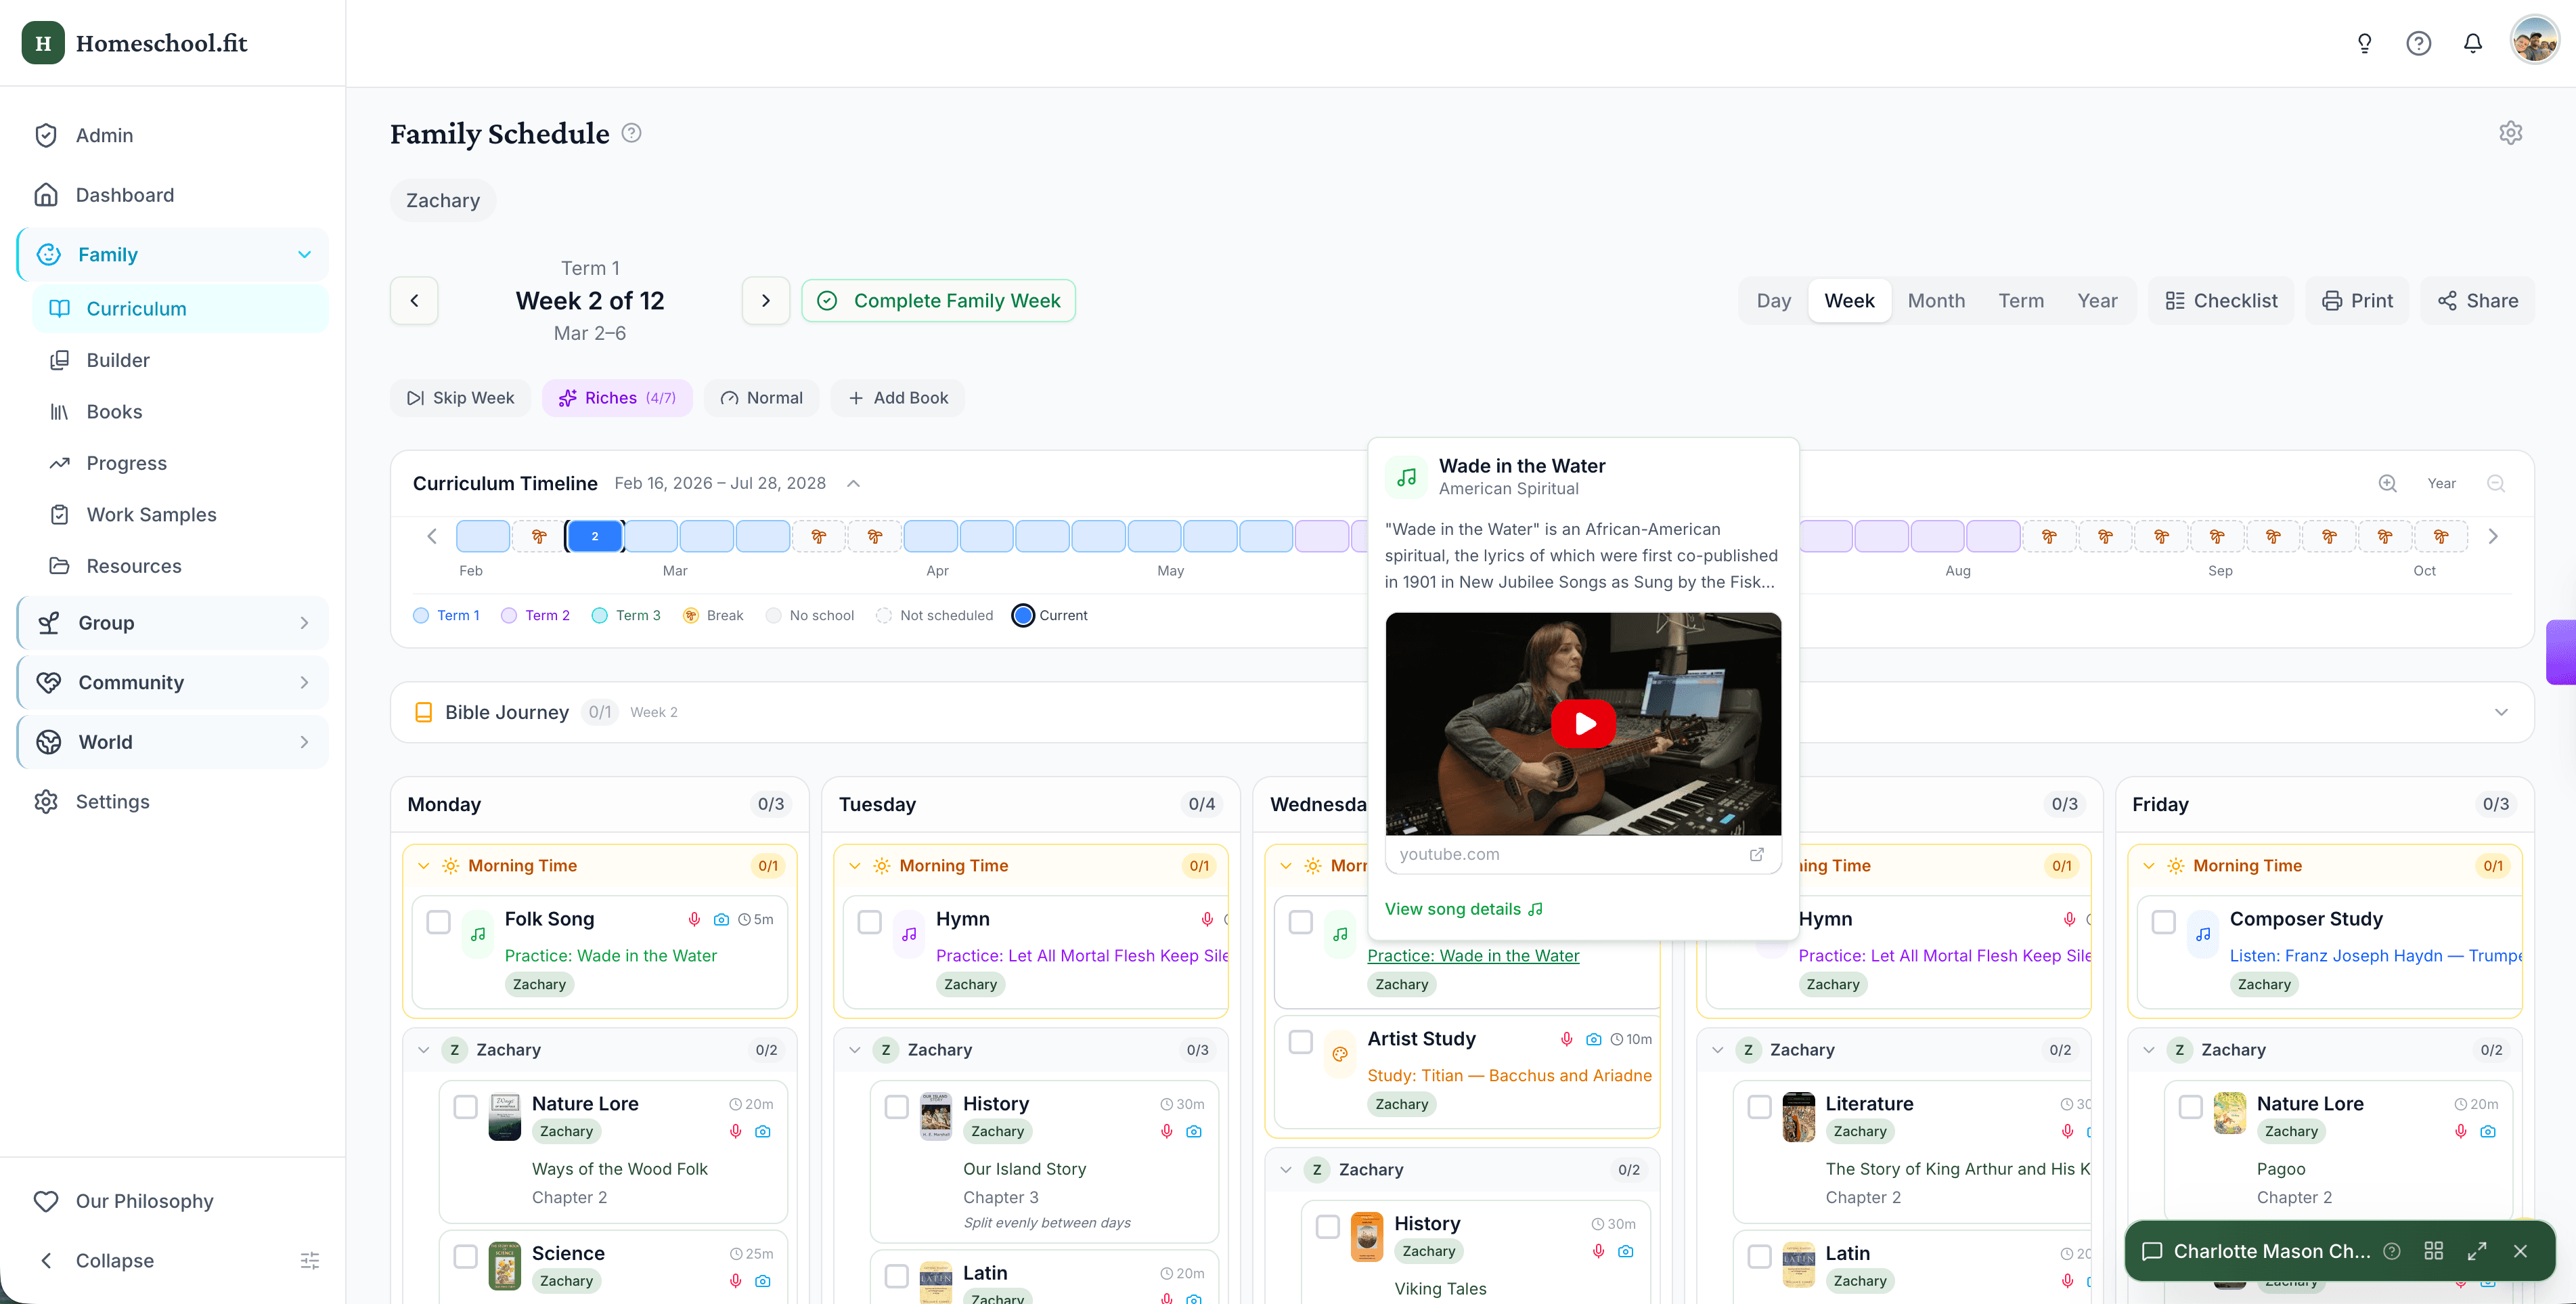Open the Builder sidebar item
The height and width of the screenshot is (1304, 2576).
pyautogui.click(x=118, y=360)
